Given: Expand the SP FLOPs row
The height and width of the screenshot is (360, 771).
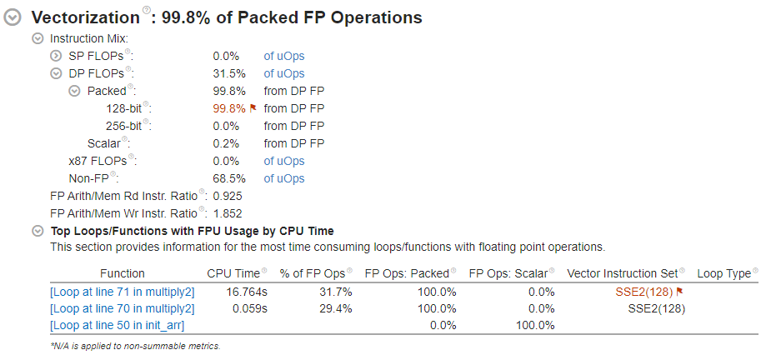Looking at the screenshot, I should (x=56, y=56).
